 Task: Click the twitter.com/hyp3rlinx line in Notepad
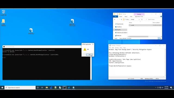pos(116,63)
